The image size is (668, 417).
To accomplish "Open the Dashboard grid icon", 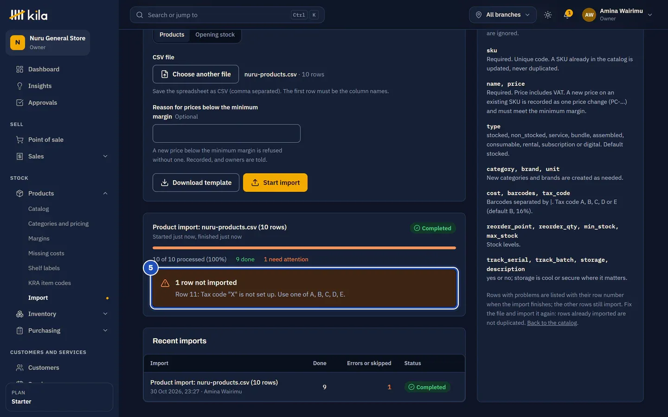I will (19, 69).
